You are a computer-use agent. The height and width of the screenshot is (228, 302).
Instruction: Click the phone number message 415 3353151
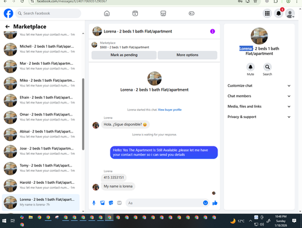tap(114, 178)
